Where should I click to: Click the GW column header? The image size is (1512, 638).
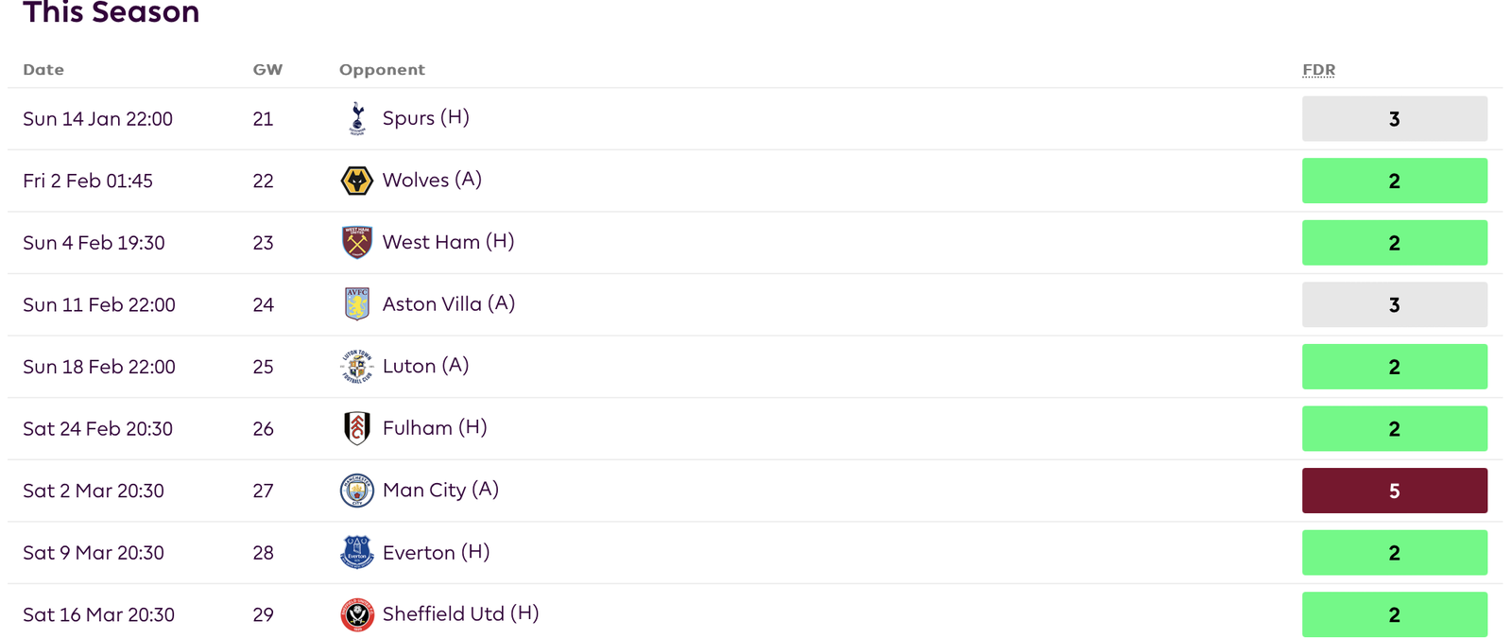pos(267,70)
